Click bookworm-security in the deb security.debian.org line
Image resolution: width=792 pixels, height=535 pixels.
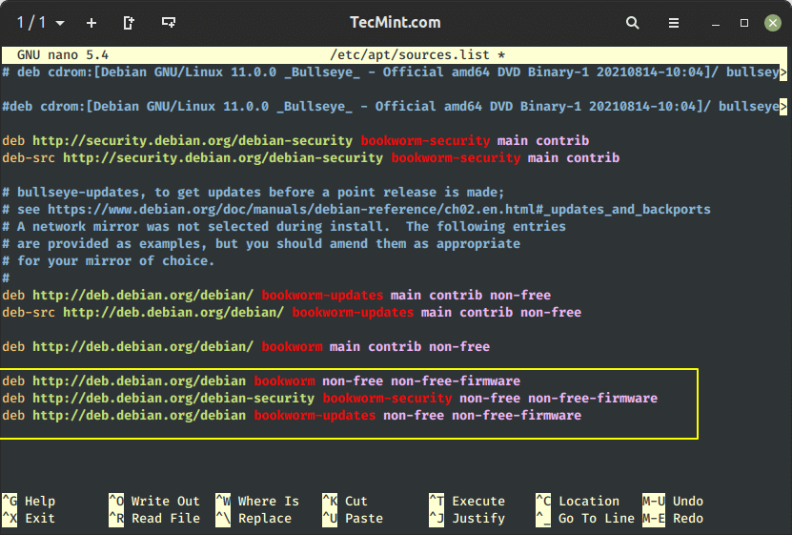pos(425,141)
